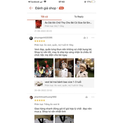Like the review by phuonganh020395
Screen dimensions: 123x123
[x=85, y=38]
